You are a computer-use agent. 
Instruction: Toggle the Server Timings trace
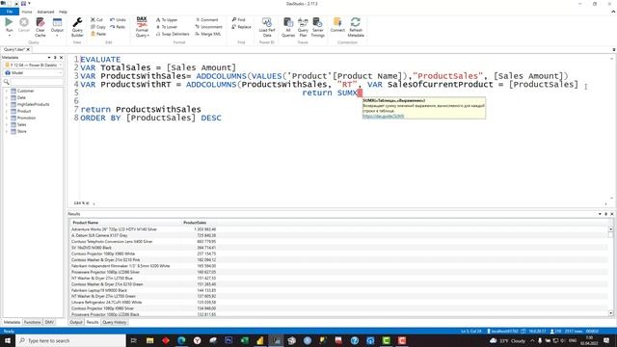click(317, 27)
